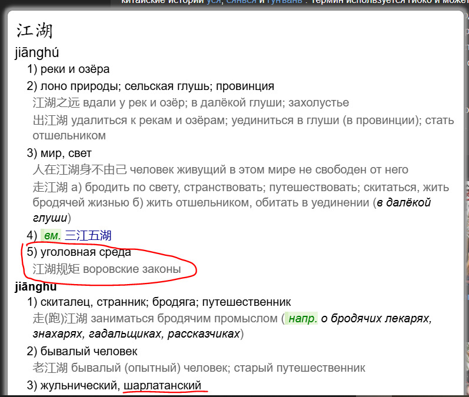
Task: Click the definition "скиталец, странник; бродяга; путешественник"
Action: tap(165, 302)
